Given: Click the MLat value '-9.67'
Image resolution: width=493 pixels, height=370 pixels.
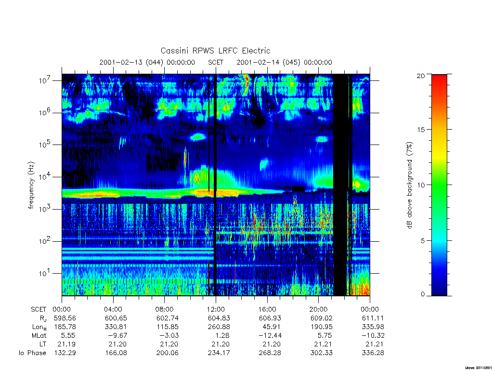Looking at the screenshot, I should pyautogui.click(x=117, y=336).
